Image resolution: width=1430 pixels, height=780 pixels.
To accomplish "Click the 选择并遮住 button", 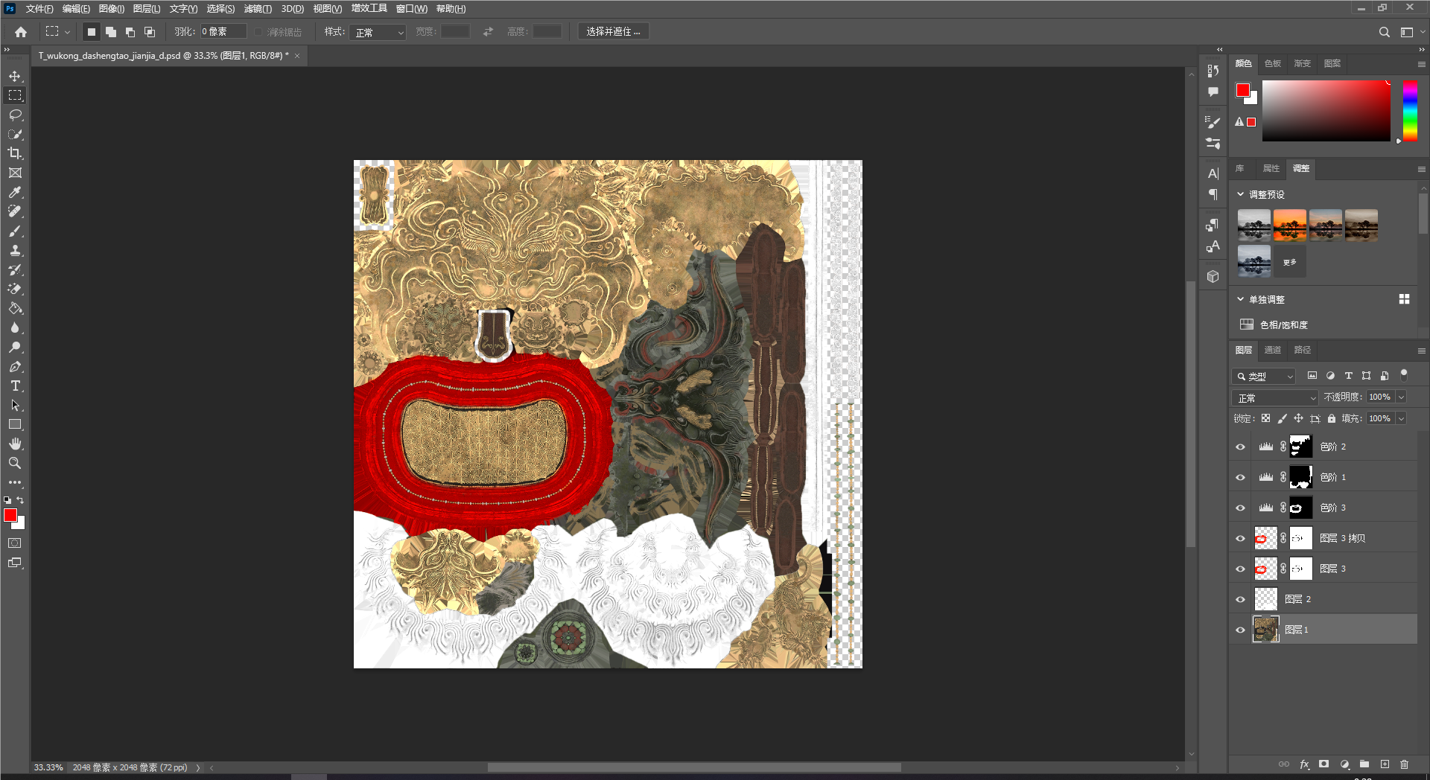I will (x=613, y=32).
